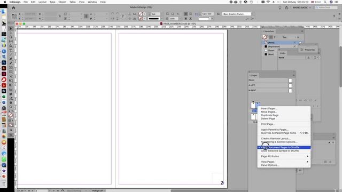The width and height of the screenshot is (342, 192).
Task: Click the vertical scrollbar of document window
Action: [340, 66]
